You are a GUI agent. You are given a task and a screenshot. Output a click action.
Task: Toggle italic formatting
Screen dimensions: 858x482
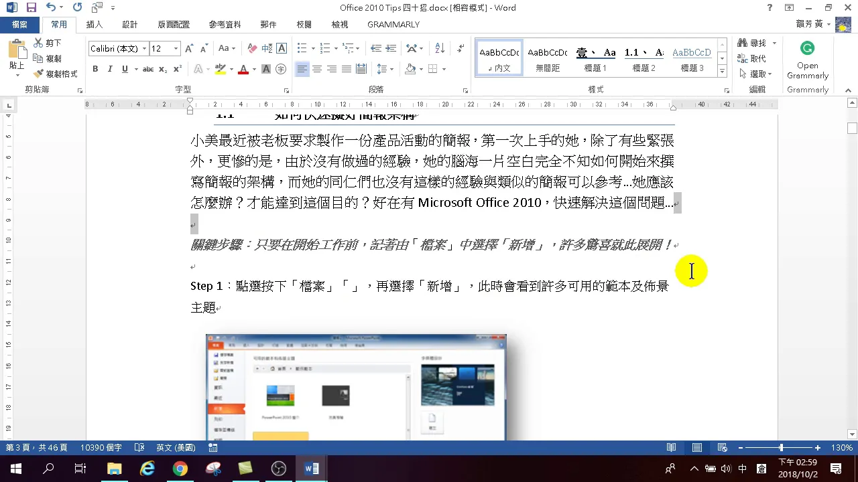(110, 69)
